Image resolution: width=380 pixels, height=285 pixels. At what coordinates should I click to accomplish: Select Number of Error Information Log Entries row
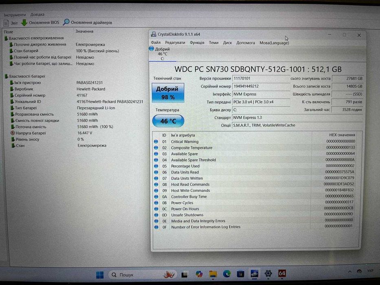tap(255, 227)
